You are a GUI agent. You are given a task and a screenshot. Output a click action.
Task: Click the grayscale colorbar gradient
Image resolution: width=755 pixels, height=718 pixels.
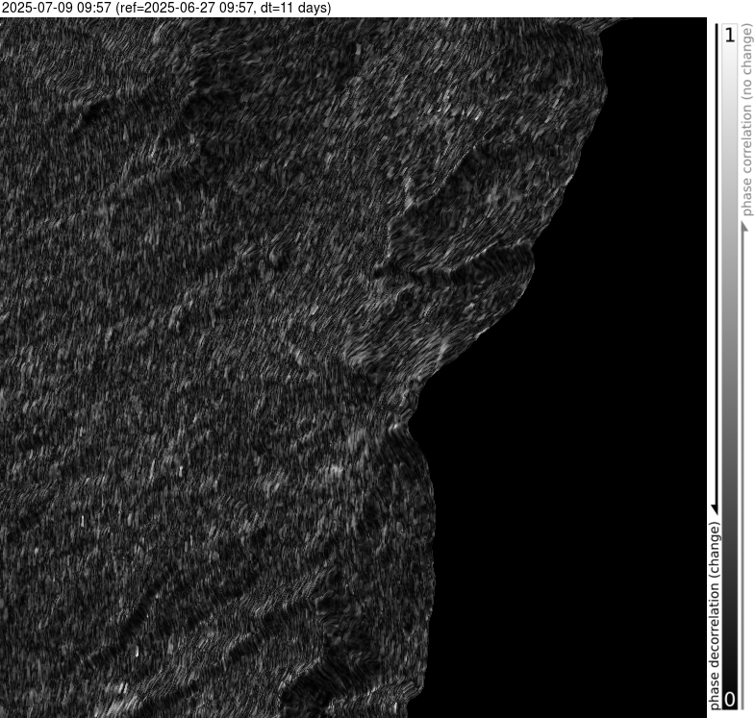(730, 366)
